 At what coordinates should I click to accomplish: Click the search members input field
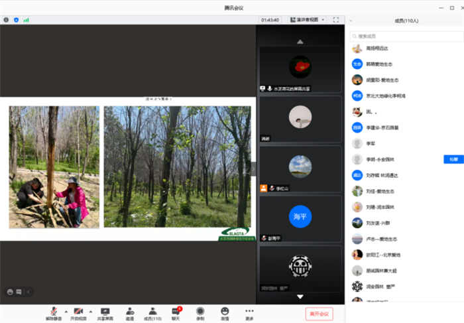click(x=404, y=36)
